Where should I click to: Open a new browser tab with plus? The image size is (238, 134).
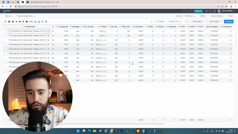pos(58,2)
